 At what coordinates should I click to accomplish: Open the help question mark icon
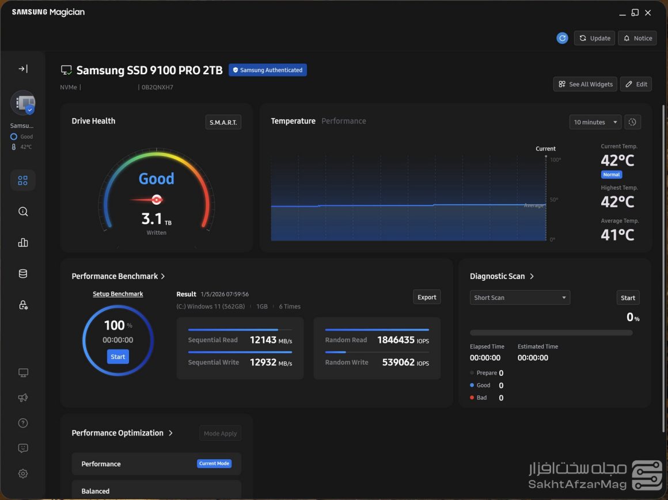tap(23, 423)
